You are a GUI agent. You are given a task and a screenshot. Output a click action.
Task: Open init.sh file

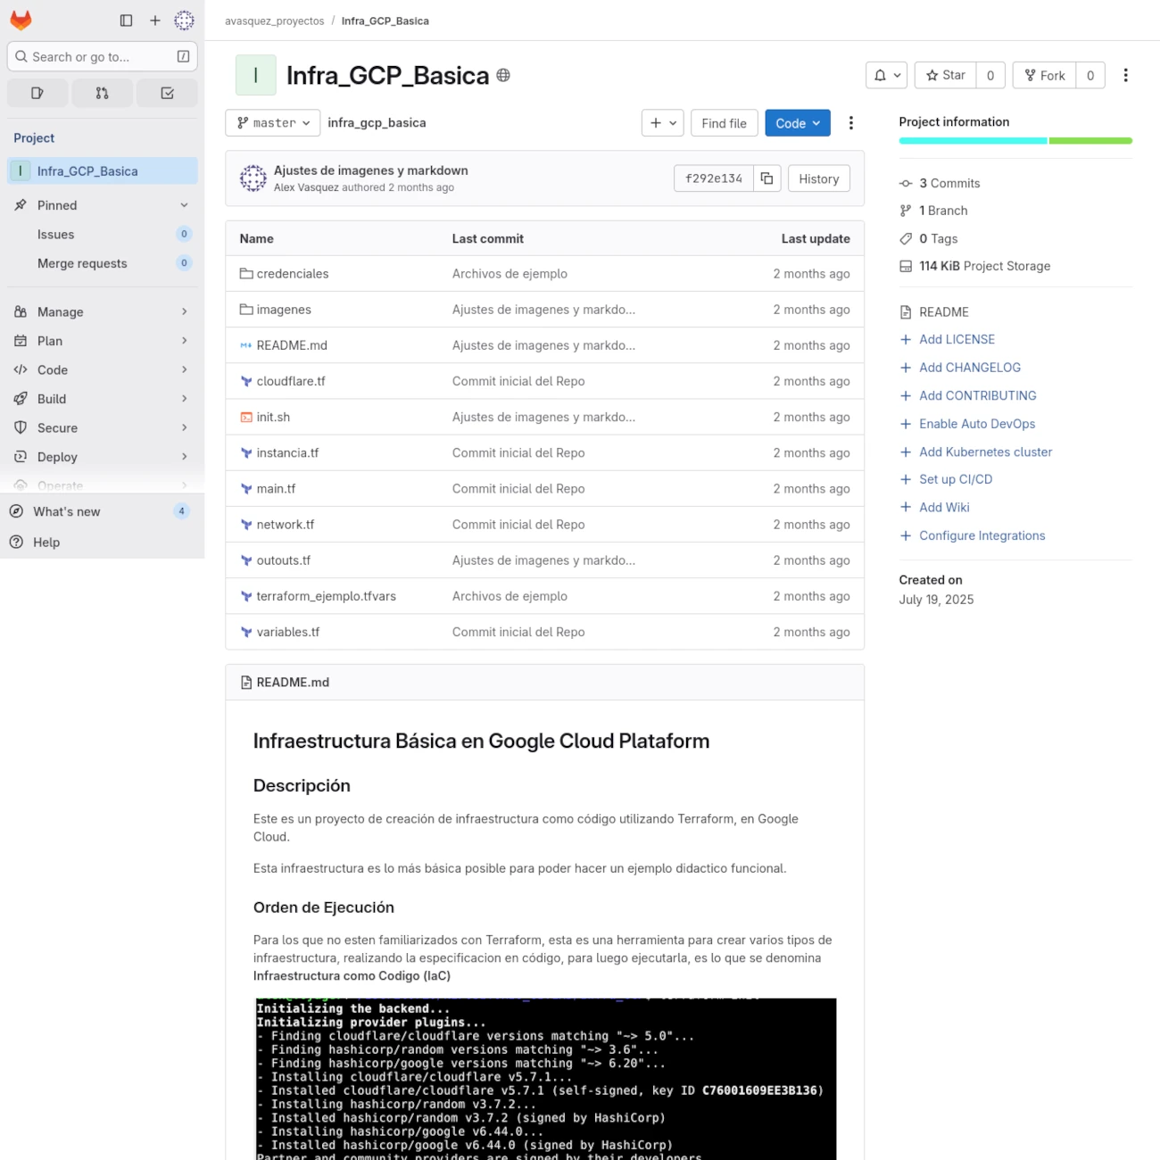point(273,417)
